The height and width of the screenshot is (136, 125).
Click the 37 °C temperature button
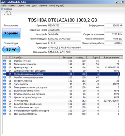tap(11, 50)
